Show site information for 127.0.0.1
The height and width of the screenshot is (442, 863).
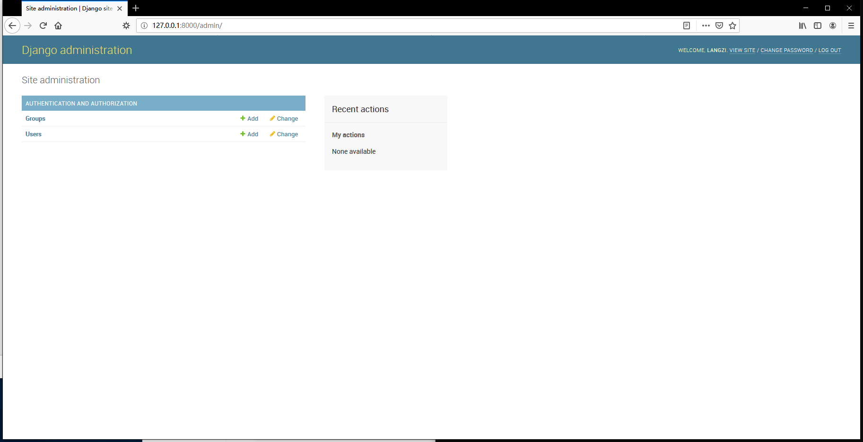pyautogui.click(x=144, y=26)
